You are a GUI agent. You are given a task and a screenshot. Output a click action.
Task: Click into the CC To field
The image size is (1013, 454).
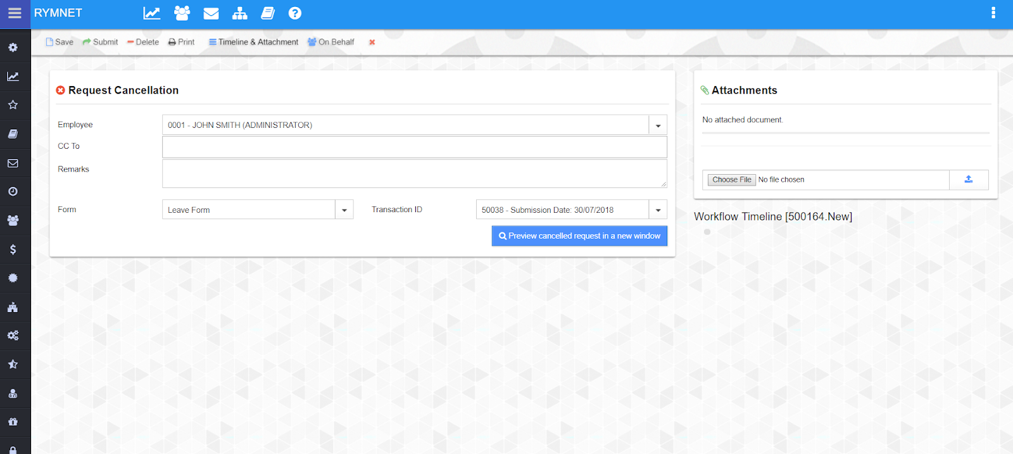[414, 147]
